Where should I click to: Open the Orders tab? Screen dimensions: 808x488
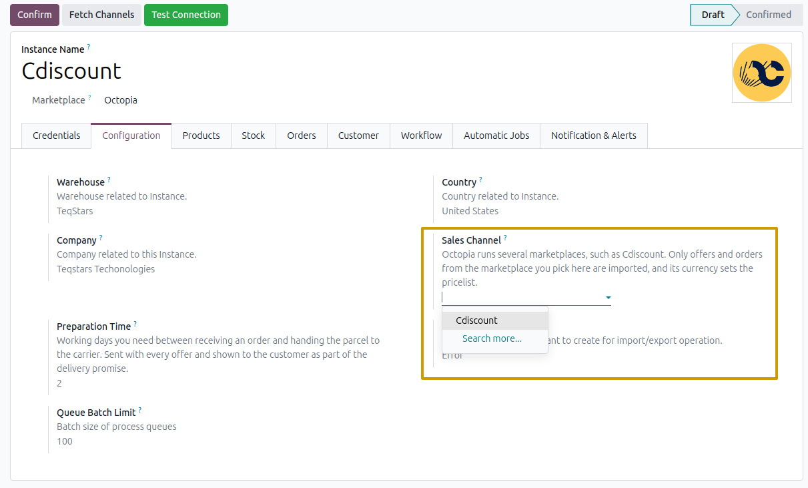point(302,136)
